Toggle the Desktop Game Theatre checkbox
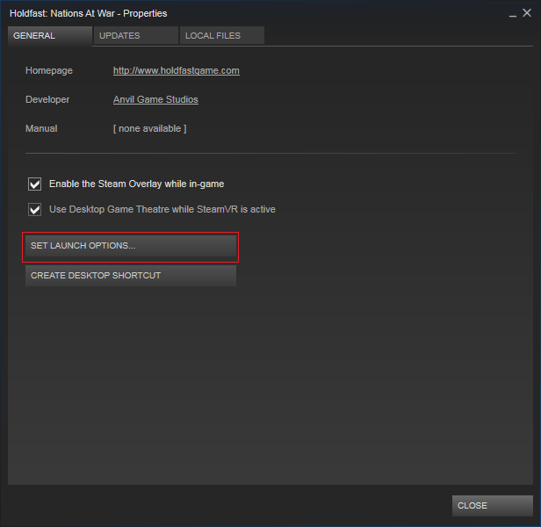 click(35, 210)
